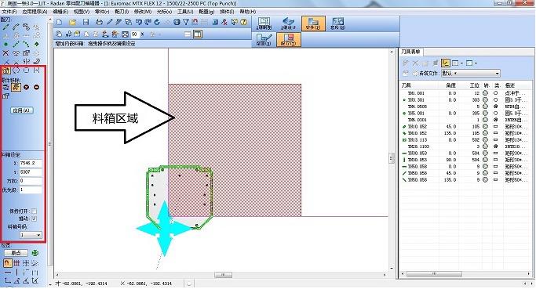The width and height of the screenshot is (536, 289).
Task: Open the 料箱号码 dropdown
Action: [x=31, y=235]
